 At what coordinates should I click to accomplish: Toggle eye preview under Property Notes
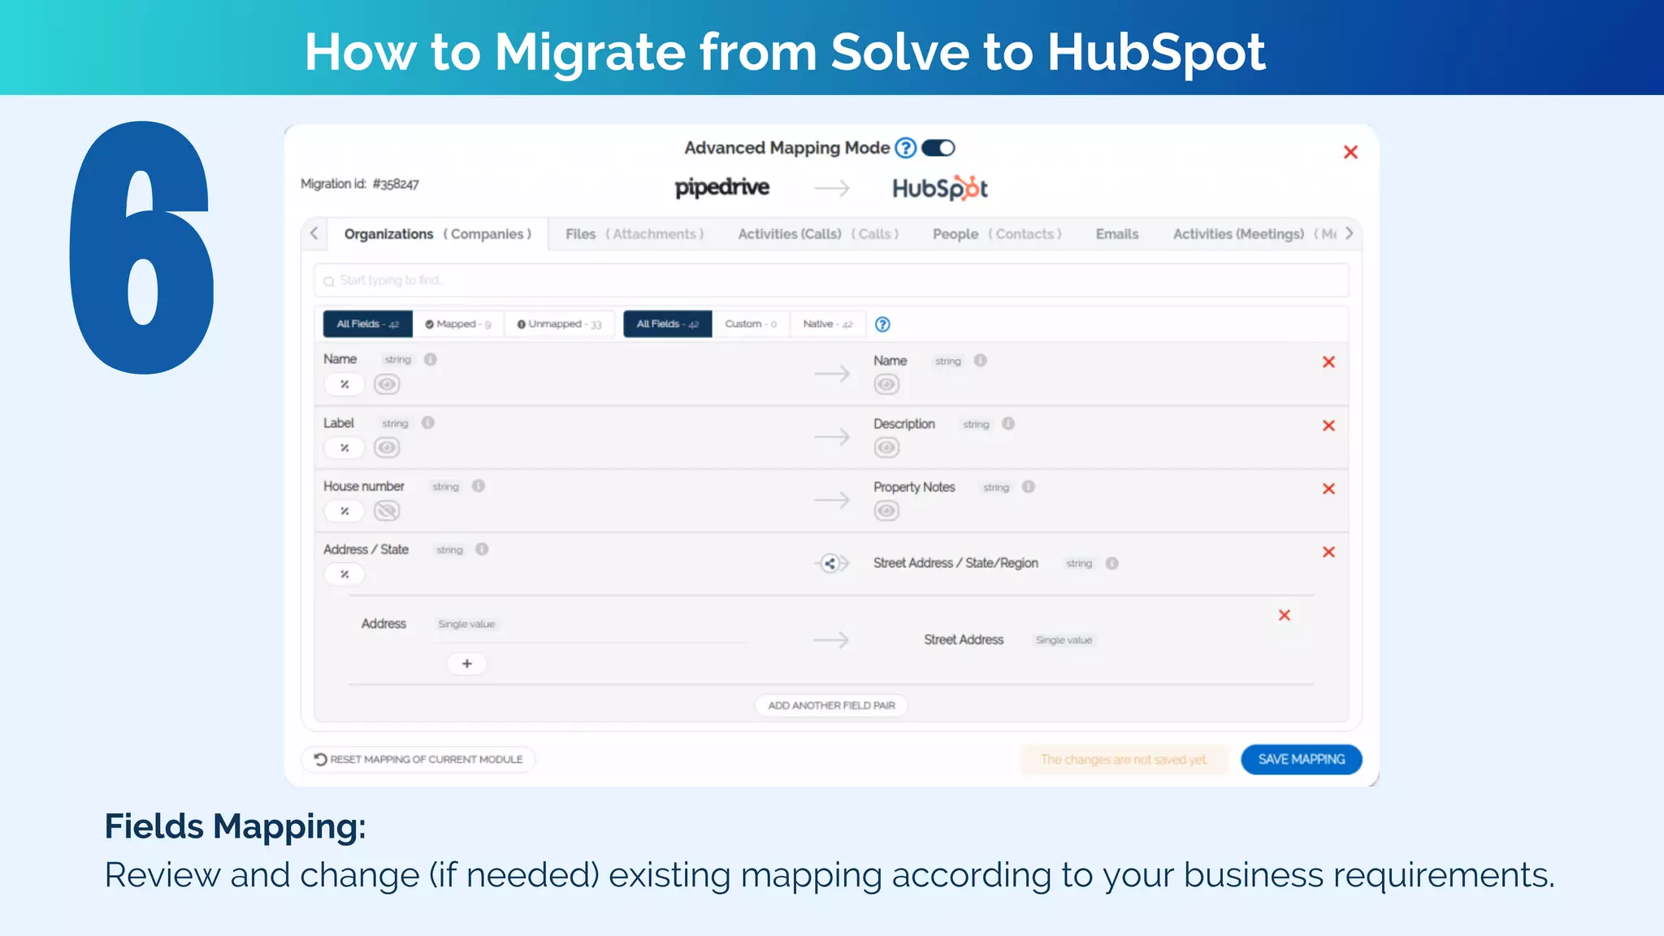886,511
